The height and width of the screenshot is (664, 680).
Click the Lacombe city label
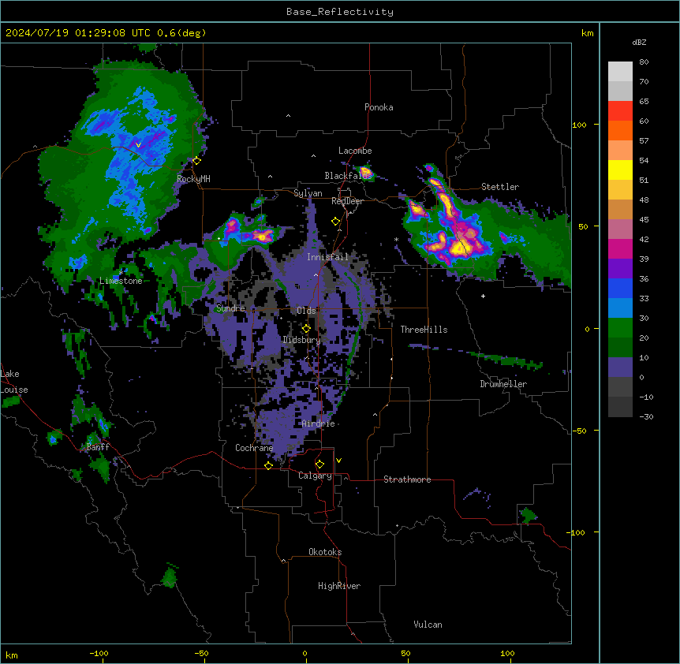click(x=355, y=151)
